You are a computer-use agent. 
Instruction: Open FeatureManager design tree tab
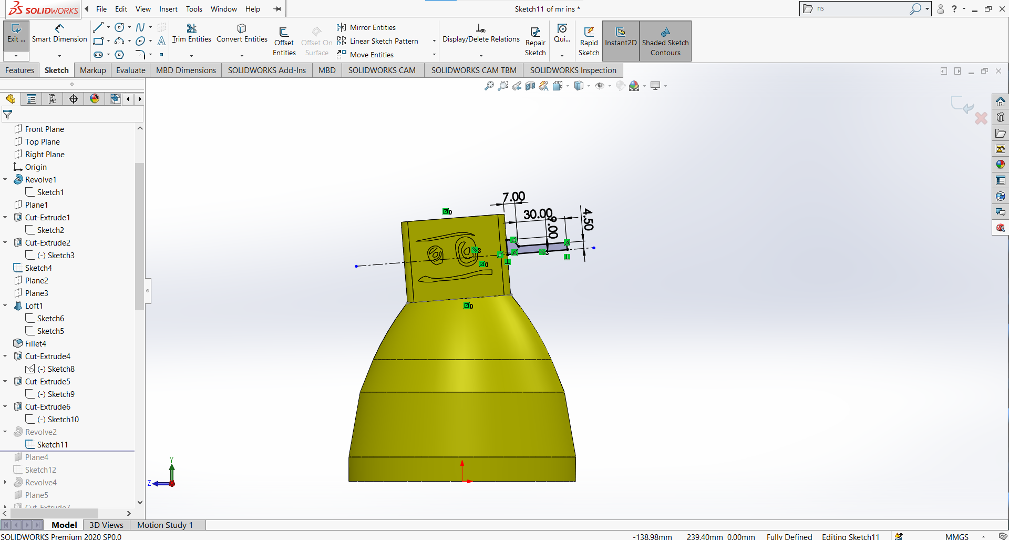coord(11,99)
